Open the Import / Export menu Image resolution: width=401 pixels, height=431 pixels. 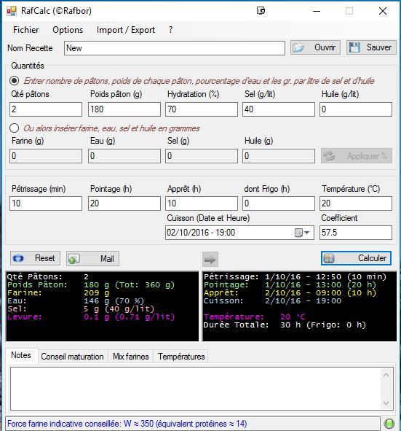click(126, 30)
